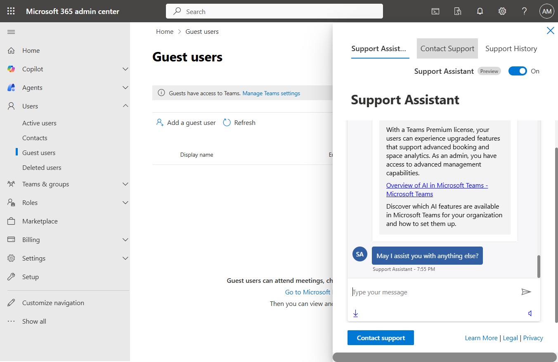Turn off the Support Assistant toggle

(518, 71)
